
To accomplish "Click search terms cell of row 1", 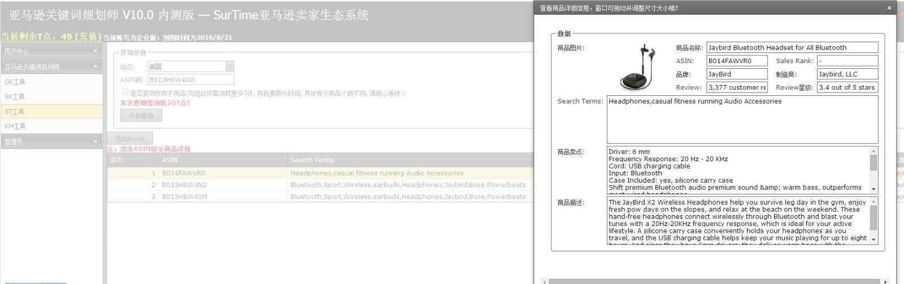I will point(410,173).
